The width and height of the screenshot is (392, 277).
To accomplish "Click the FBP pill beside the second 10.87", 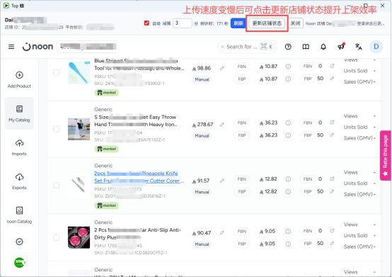I will 242,79.
